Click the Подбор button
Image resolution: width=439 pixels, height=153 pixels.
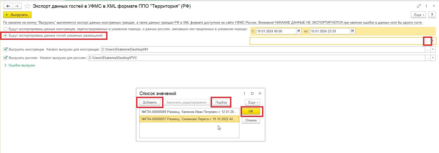[x=221, y=102]
